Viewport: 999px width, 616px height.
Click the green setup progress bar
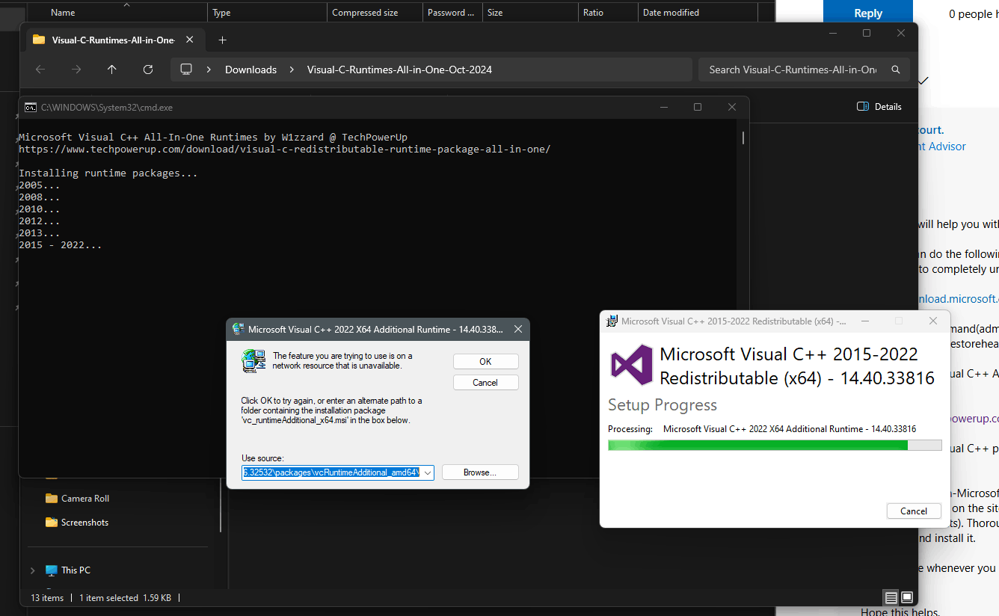point(775,445)
